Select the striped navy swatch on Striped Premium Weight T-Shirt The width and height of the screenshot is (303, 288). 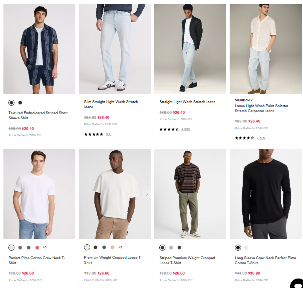(x=180, y=247)
